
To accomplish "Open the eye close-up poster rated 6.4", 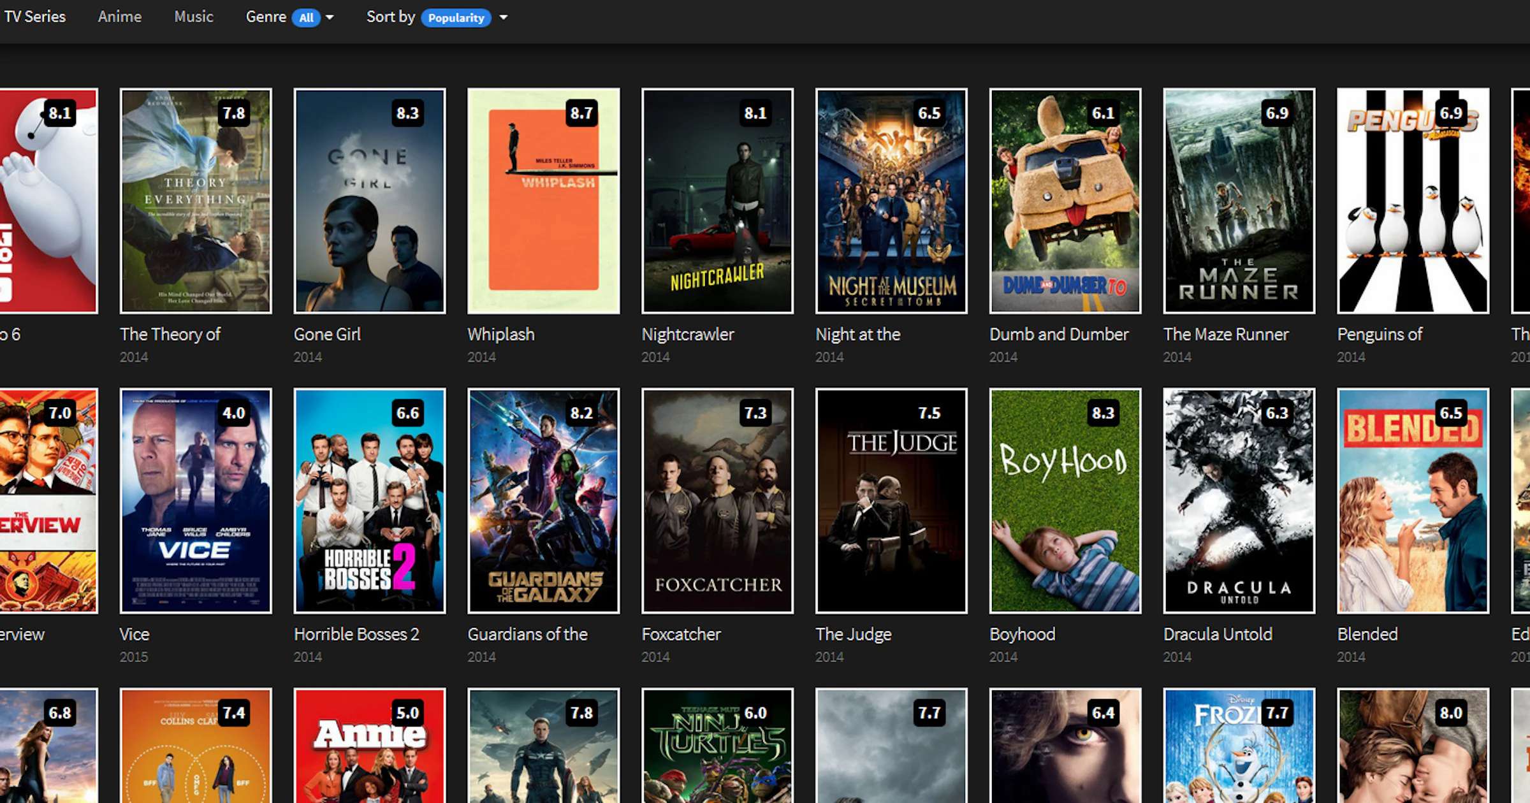I will point(1065,746).
